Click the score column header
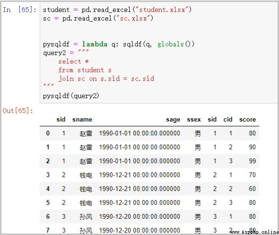The height and width of the screenshot is (235, 279). click(248, 120)
